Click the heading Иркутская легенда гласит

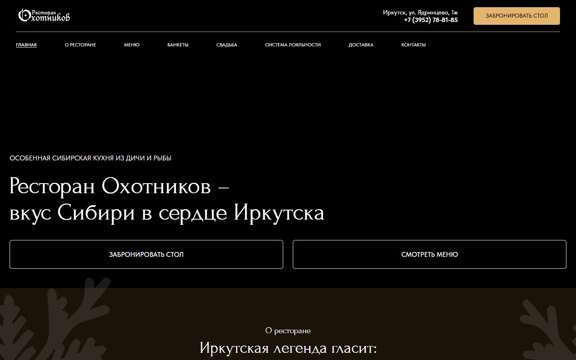click(288, 348)
